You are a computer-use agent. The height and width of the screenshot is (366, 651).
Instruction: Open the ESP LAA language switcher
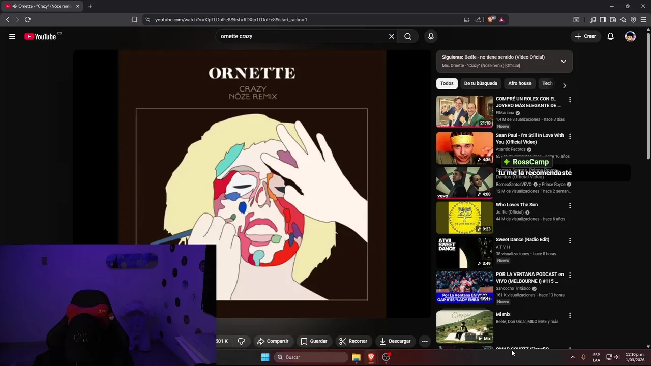point(596,357)
